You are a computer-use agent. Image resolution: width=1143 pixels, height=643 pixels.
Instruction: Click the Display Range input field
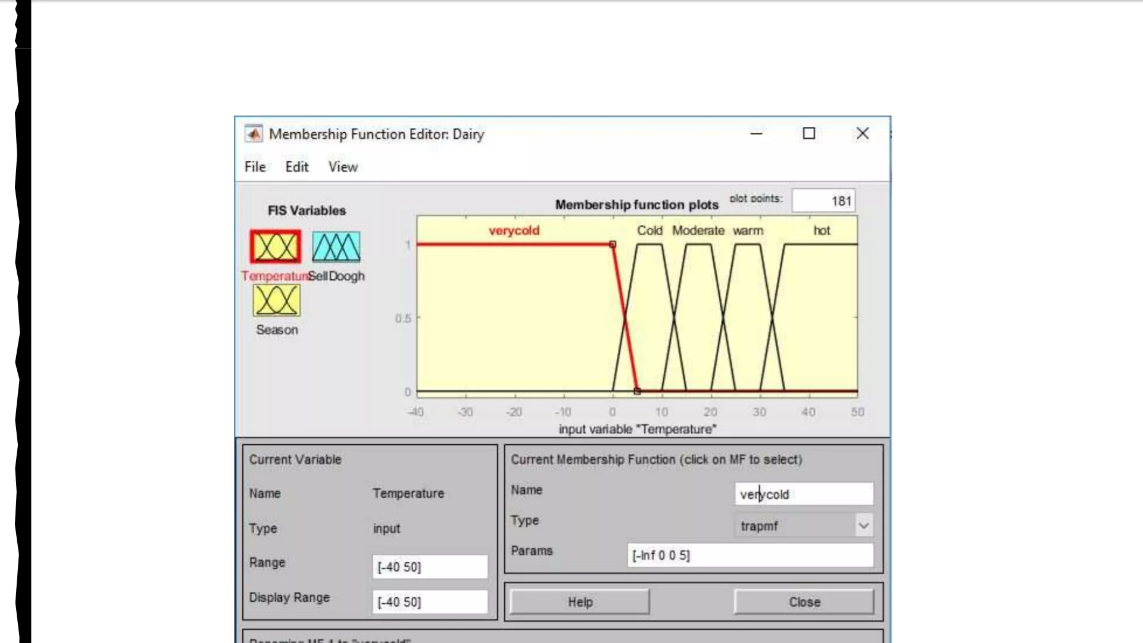pos(429,602)
